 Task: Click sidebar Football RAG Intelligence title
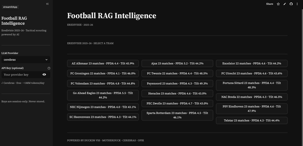tap(14, 21)
